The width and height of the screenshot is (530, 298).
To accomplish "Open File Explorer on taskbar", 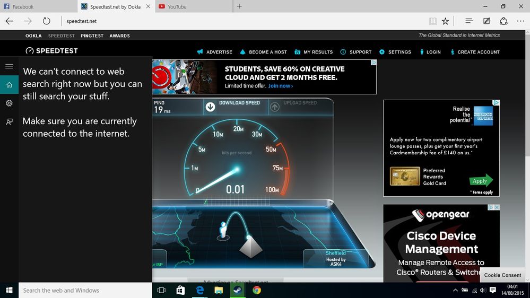I will click(x=219, y=290).
